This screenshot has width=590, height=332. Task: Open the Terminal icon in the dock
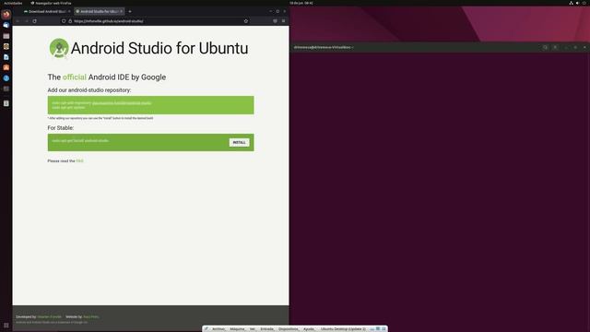point(6,89)
